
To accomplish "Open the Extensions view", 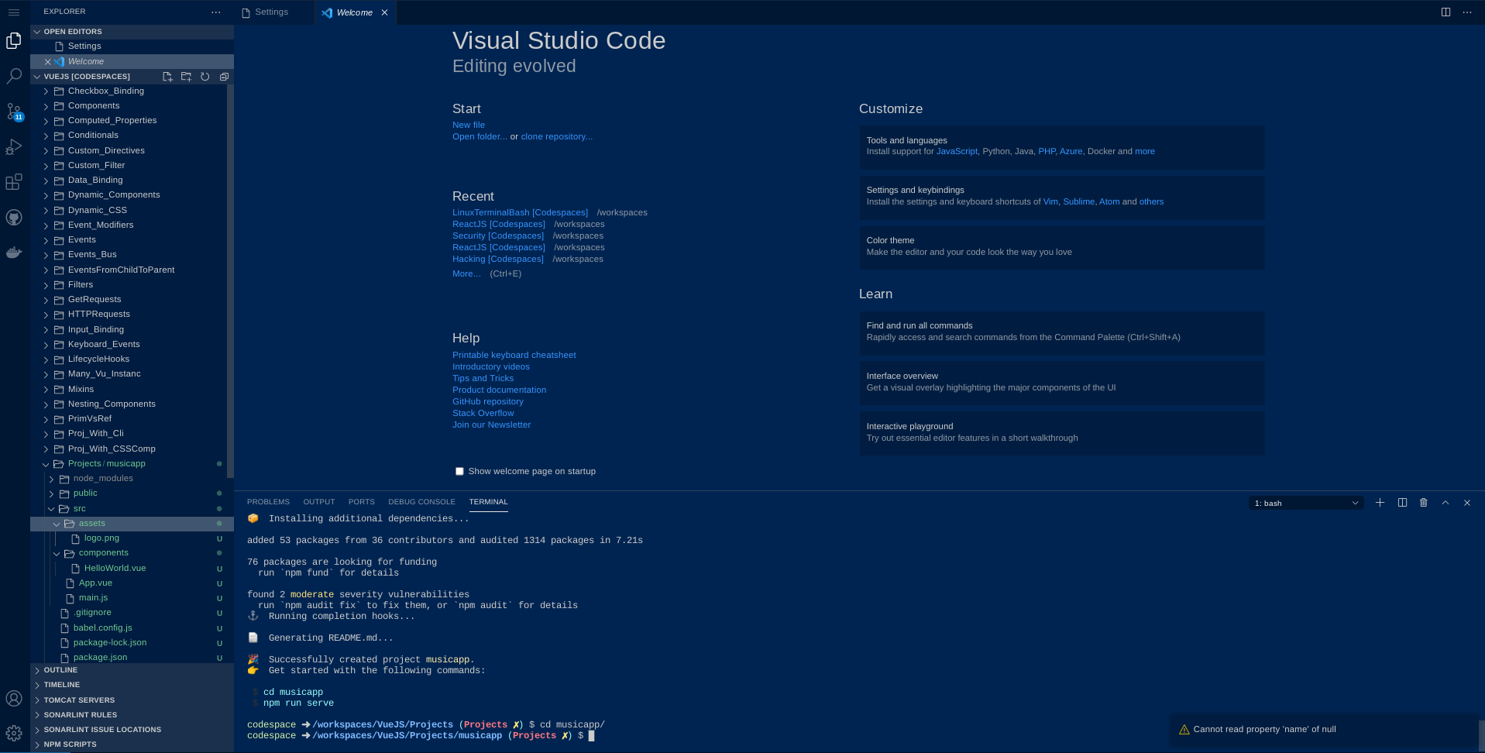I will click(13, 181).
